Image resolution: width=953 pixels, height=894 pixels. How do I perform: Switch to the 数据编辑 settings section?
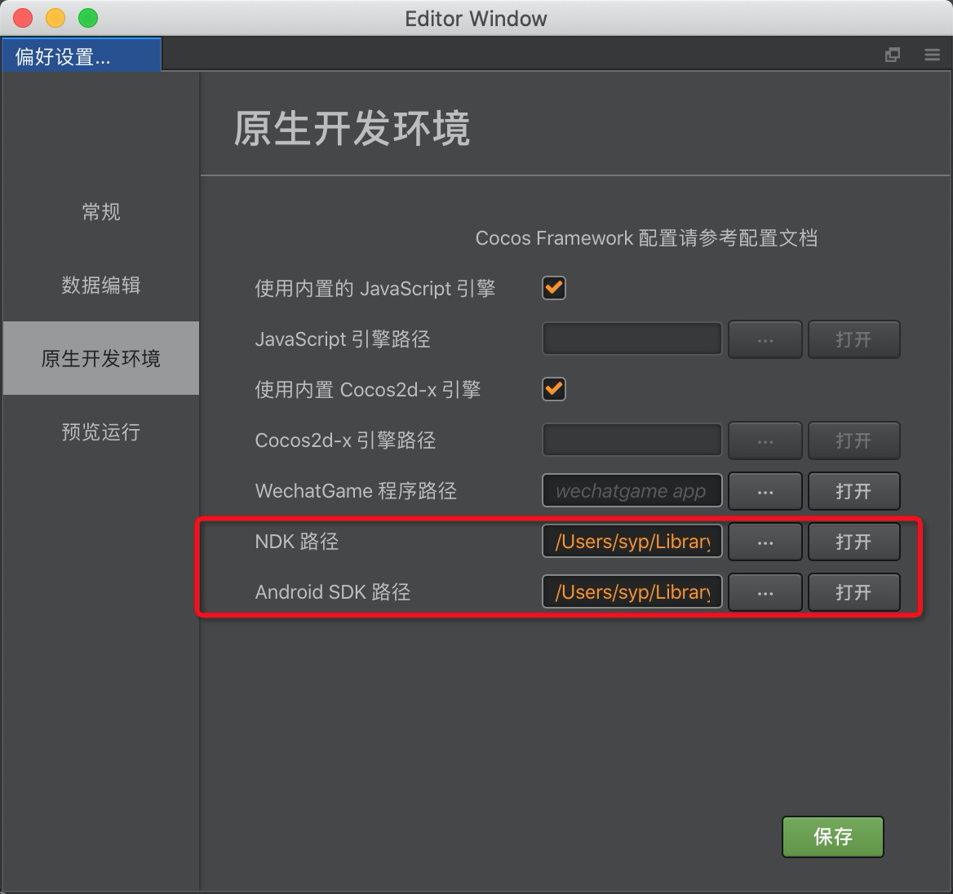tap(100, 285)
